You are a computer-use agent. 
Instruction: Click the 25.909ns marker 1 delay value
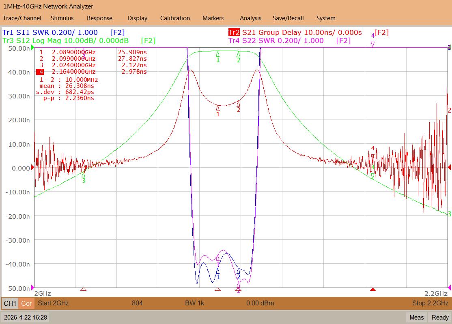point(132,52)
